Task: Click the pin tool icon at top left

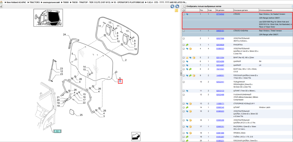Action: (1, 6)
